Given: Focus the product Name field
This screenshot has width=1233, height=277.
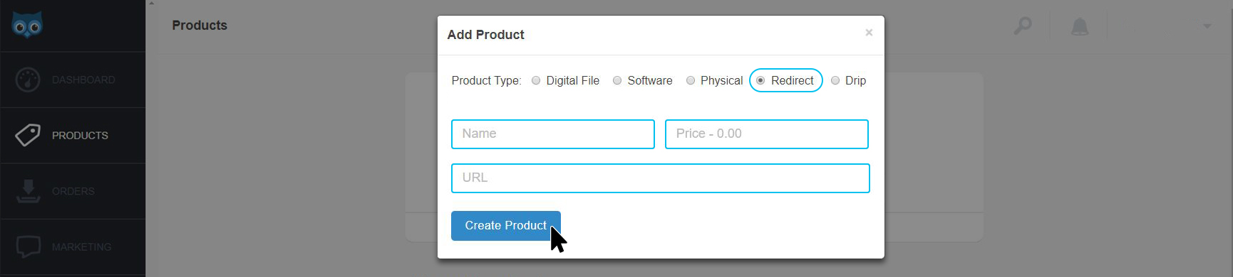Looking at the screenshot, I should coord(553,134).
